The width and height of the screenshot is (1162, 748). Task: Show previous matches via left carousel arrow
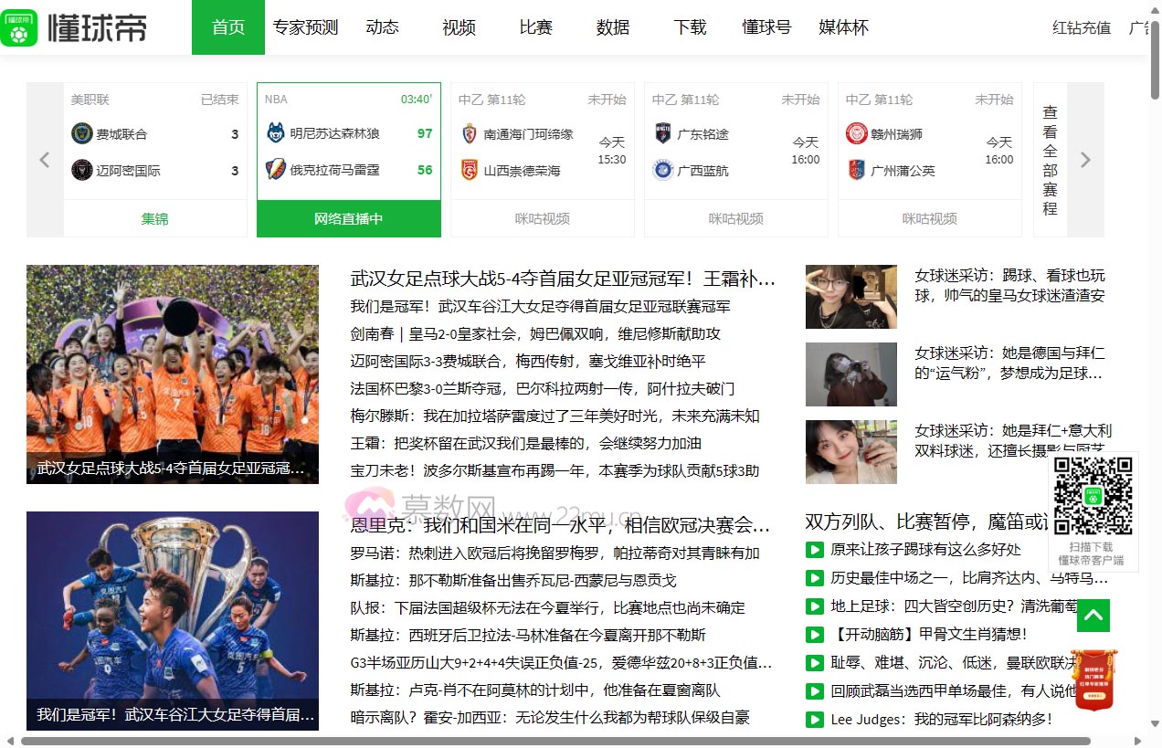click(44, 159)
